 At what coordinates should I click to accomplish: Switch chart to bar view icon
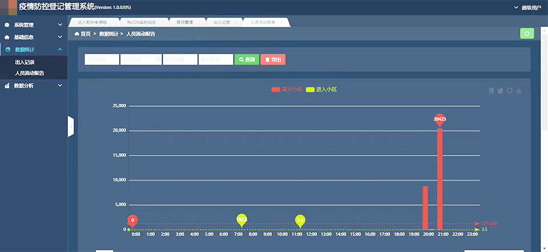coord(500,91)
